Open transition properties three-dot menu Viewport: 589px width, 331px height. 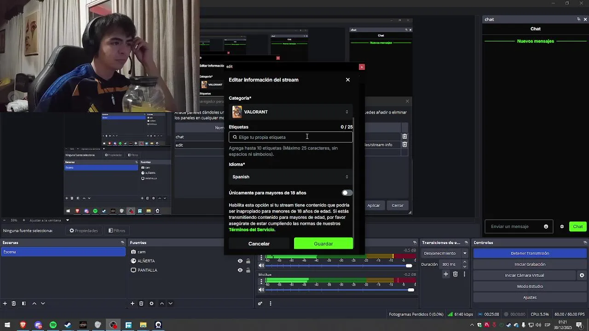464,274
